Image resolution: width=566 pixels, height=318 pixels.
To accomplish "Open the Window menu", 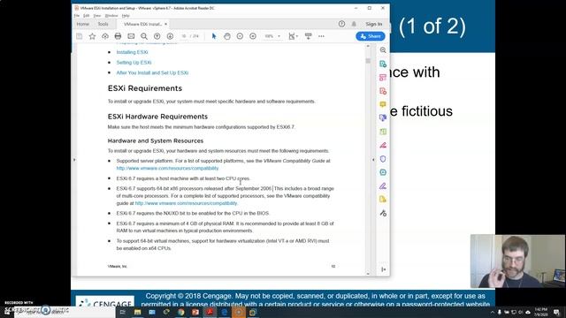I will click(x=111, y=16).
